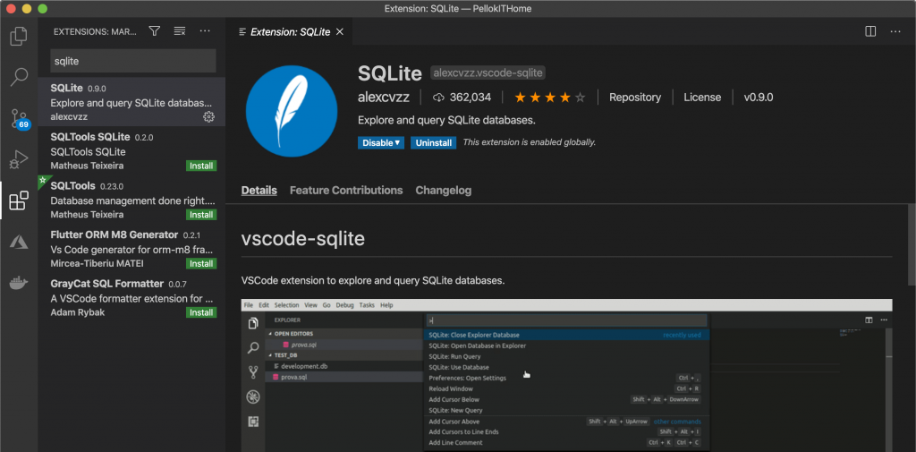
Task: Select the Extensions view icon
Action: 19,200
